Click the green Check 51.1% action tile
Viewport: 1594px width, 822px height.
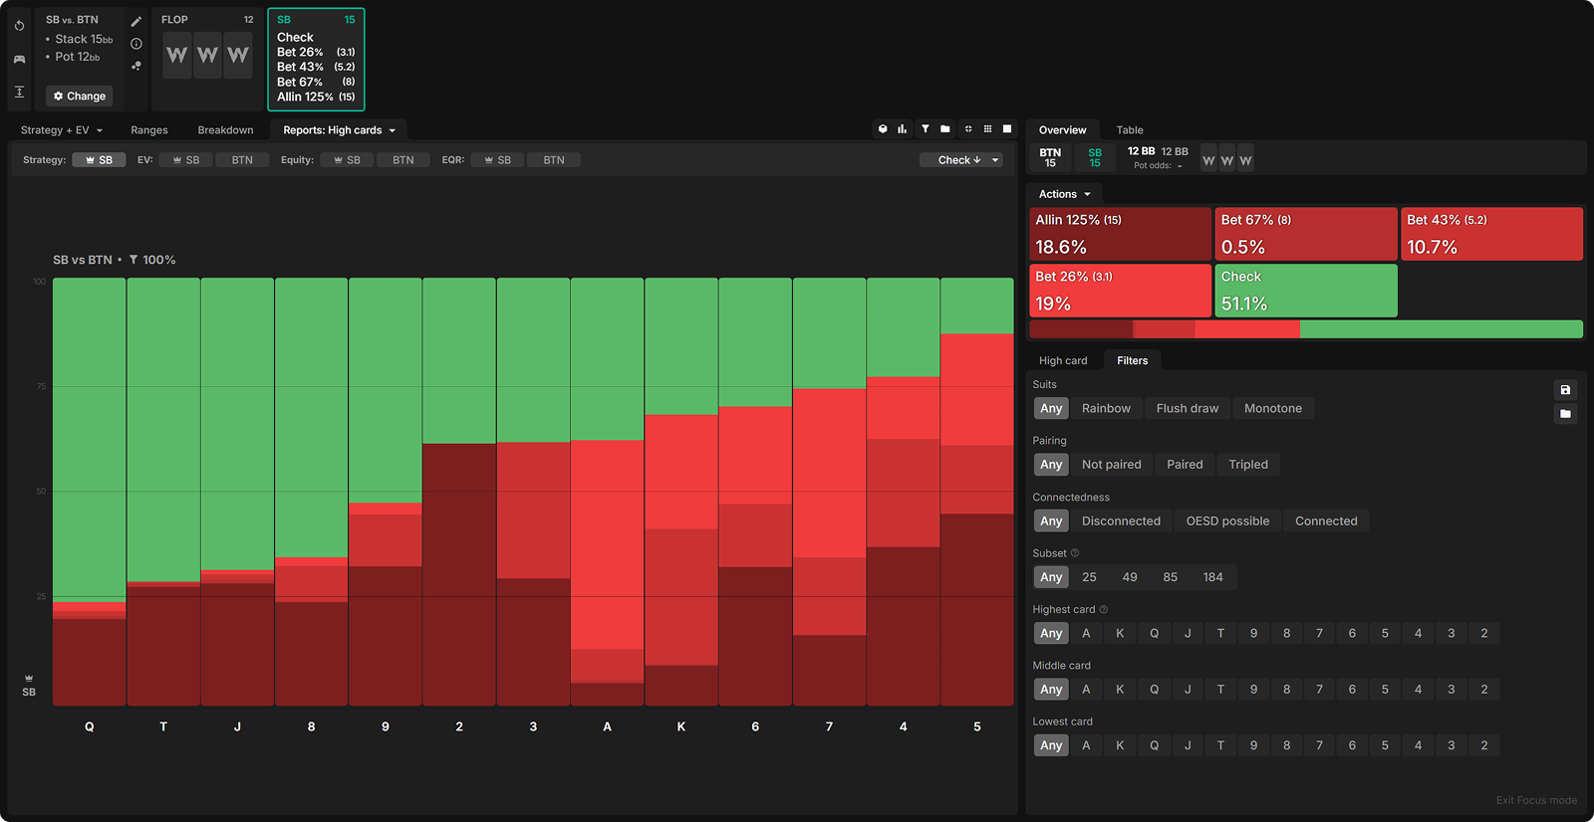coord(1305,291)
